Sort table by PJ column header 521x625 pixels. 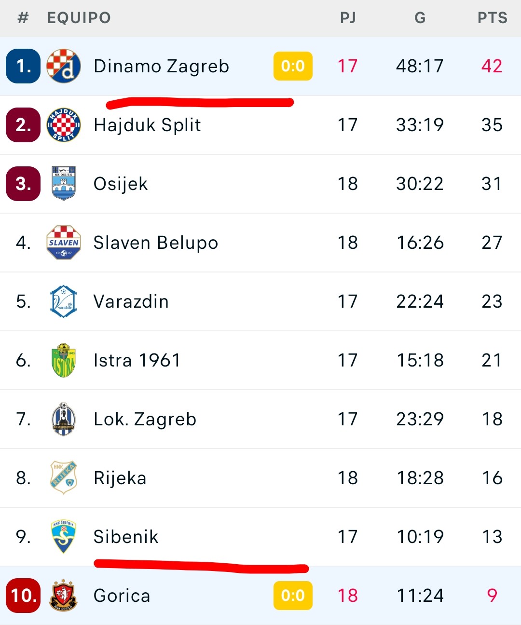[x=348, y=18]
